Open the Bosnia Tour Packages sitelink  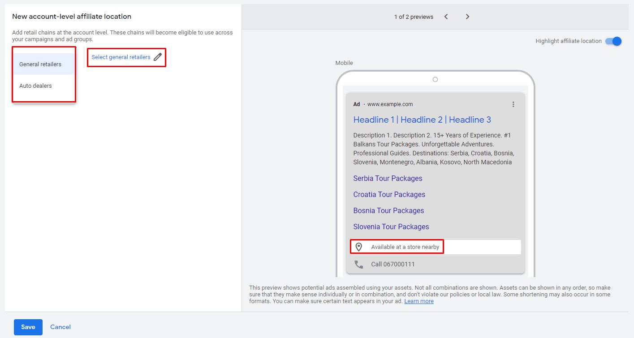click(x=388, y=210)
